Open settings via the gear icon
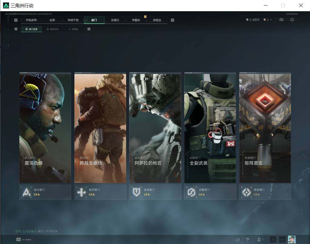Screen dimensions: 310x244 pyautogui.click(x=292, y=20)
